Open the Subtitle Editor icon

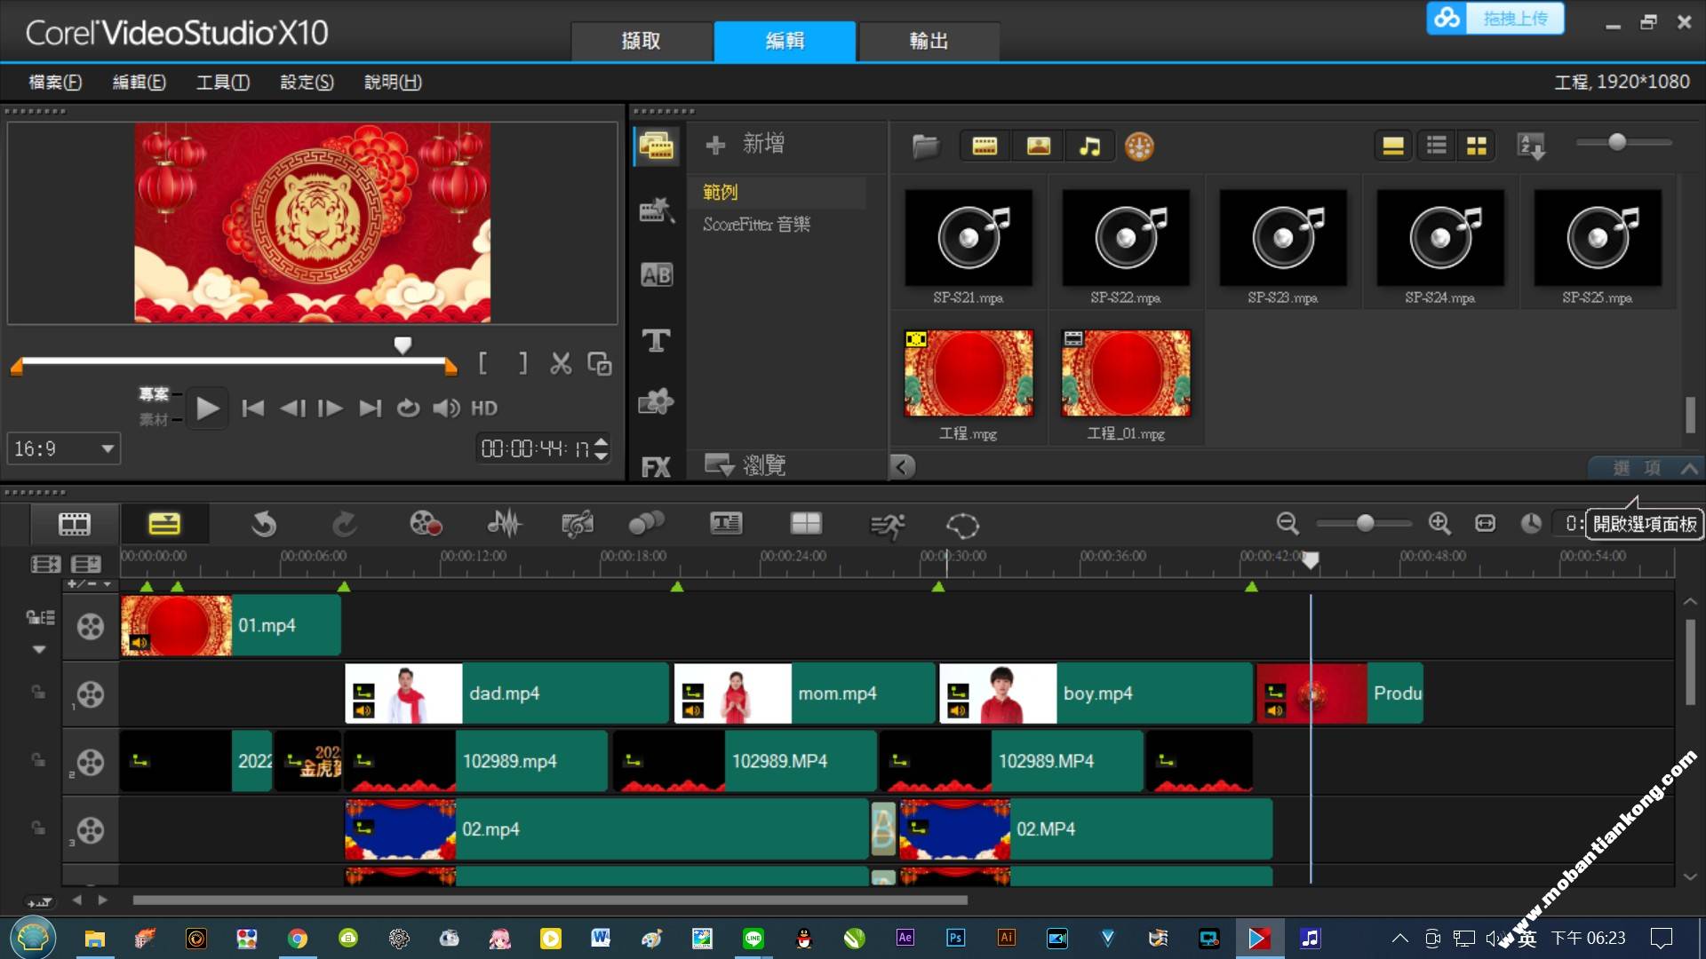[x=726, y=524]
